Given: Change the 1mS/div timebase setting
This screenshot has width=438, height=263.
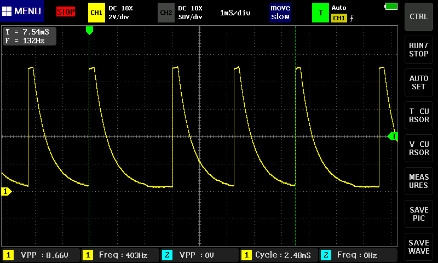Looking at the screenshot, I should [235, 13].
